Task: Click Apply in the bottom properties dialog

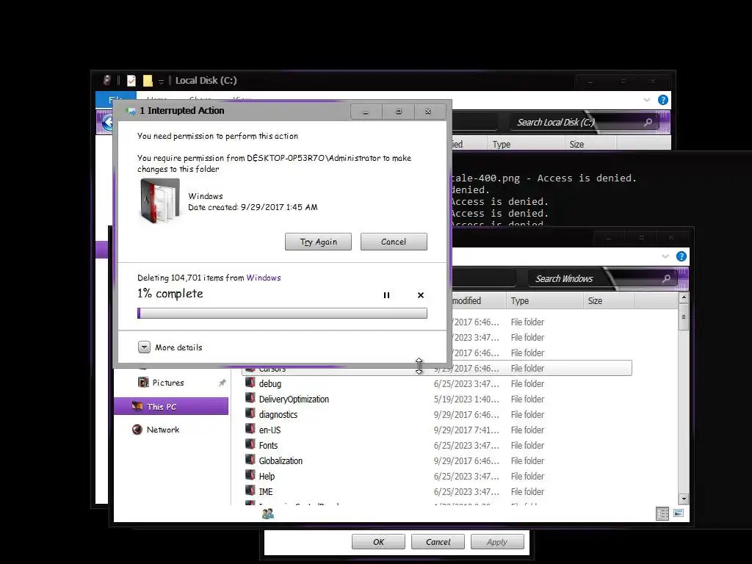Action: coord(497,542)
